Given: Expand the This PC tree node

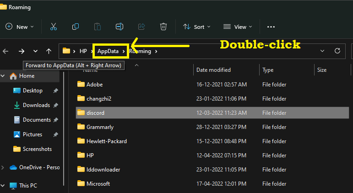Looking at the screenshot, I should pyautogui.click(x=4, y=186).
